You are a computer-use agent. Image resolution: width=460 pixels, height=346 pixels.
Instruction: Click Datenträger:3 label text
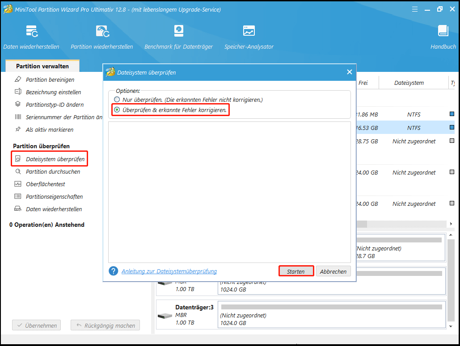click(x=194, y=307)
